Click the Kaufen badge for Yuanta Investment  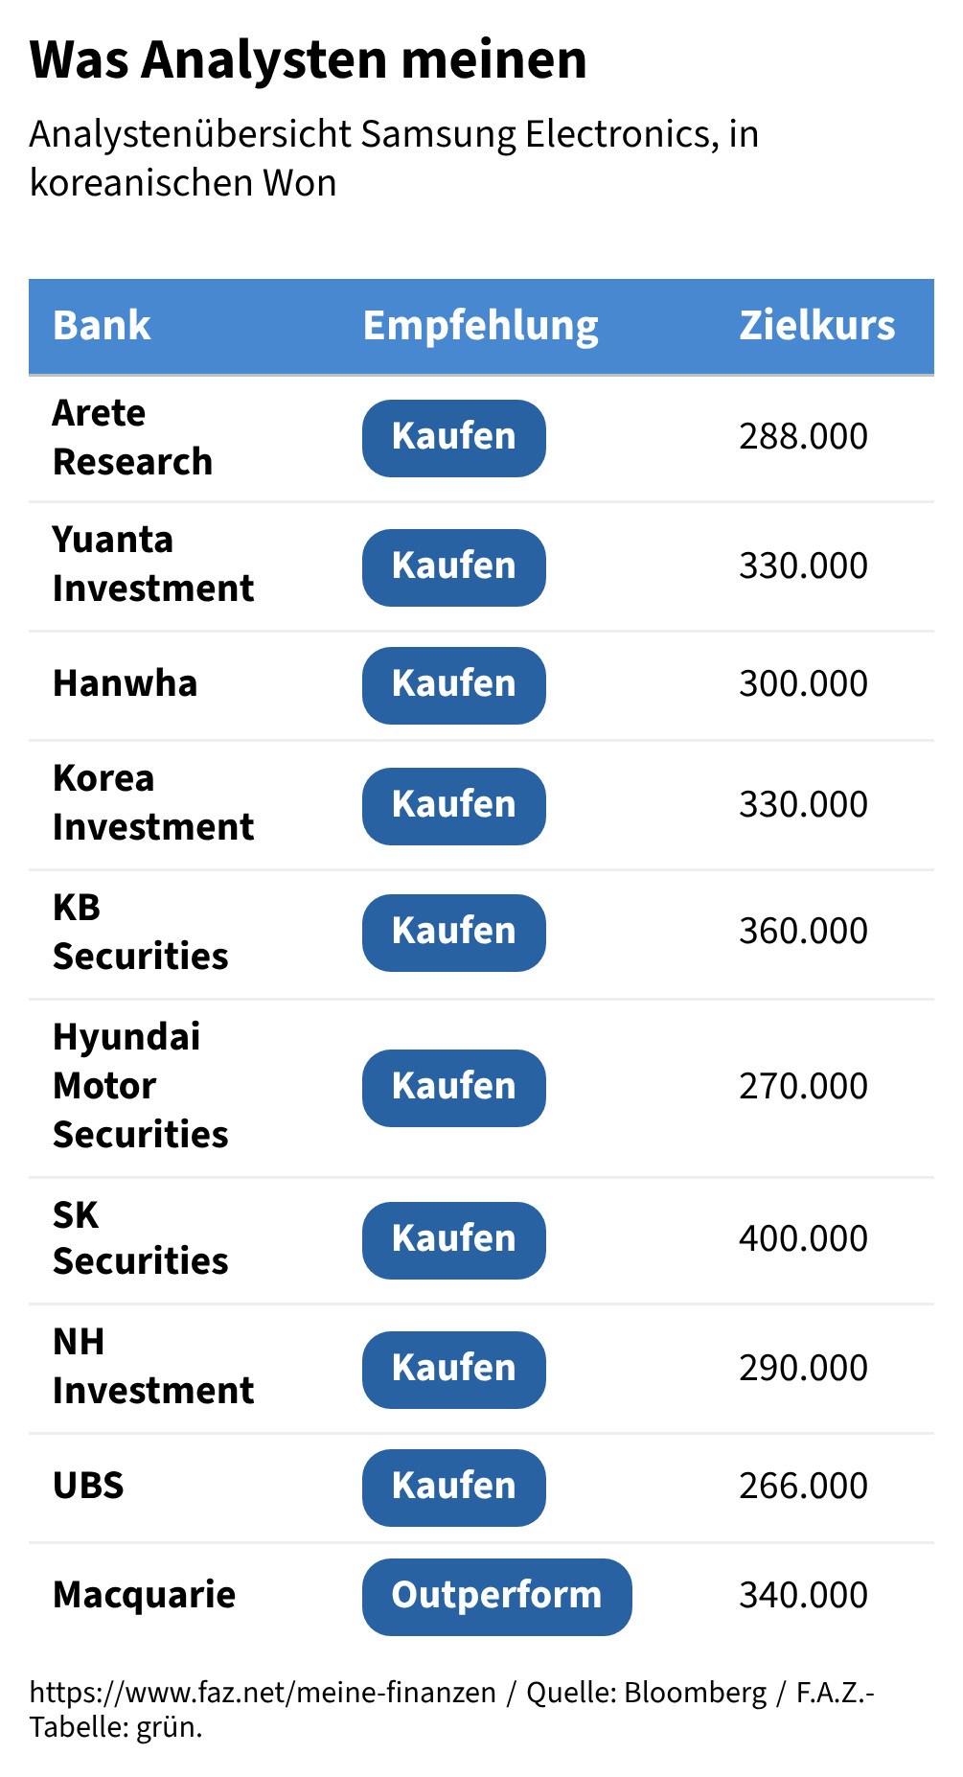[x=453, y=567]
